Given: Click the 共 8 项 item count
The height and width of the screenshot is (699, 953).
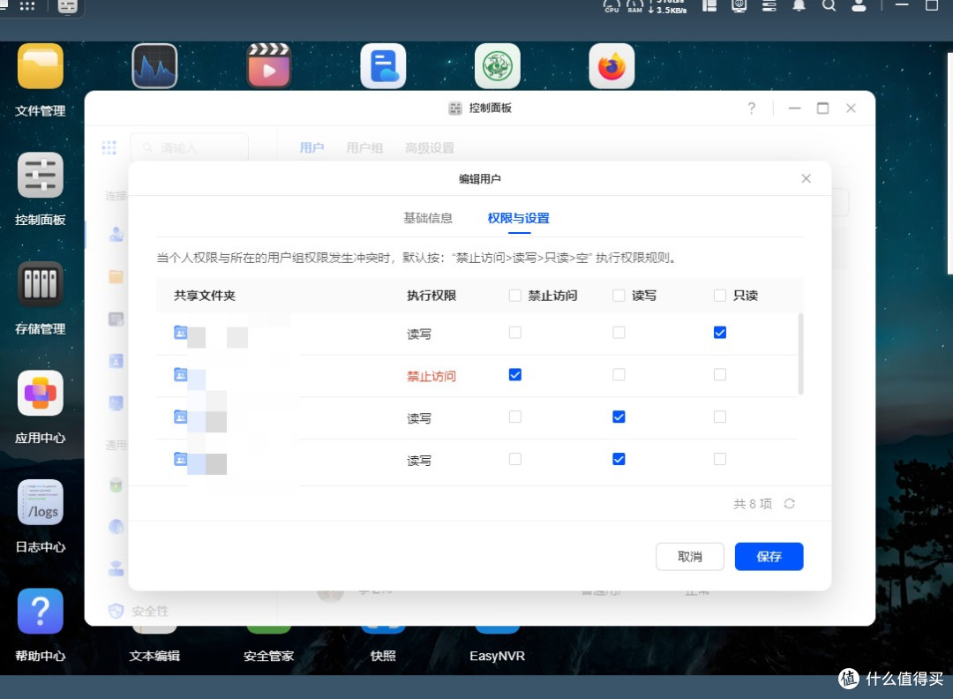Looking at the screenshot, I should pyautogui.click(x=753, y=504).
